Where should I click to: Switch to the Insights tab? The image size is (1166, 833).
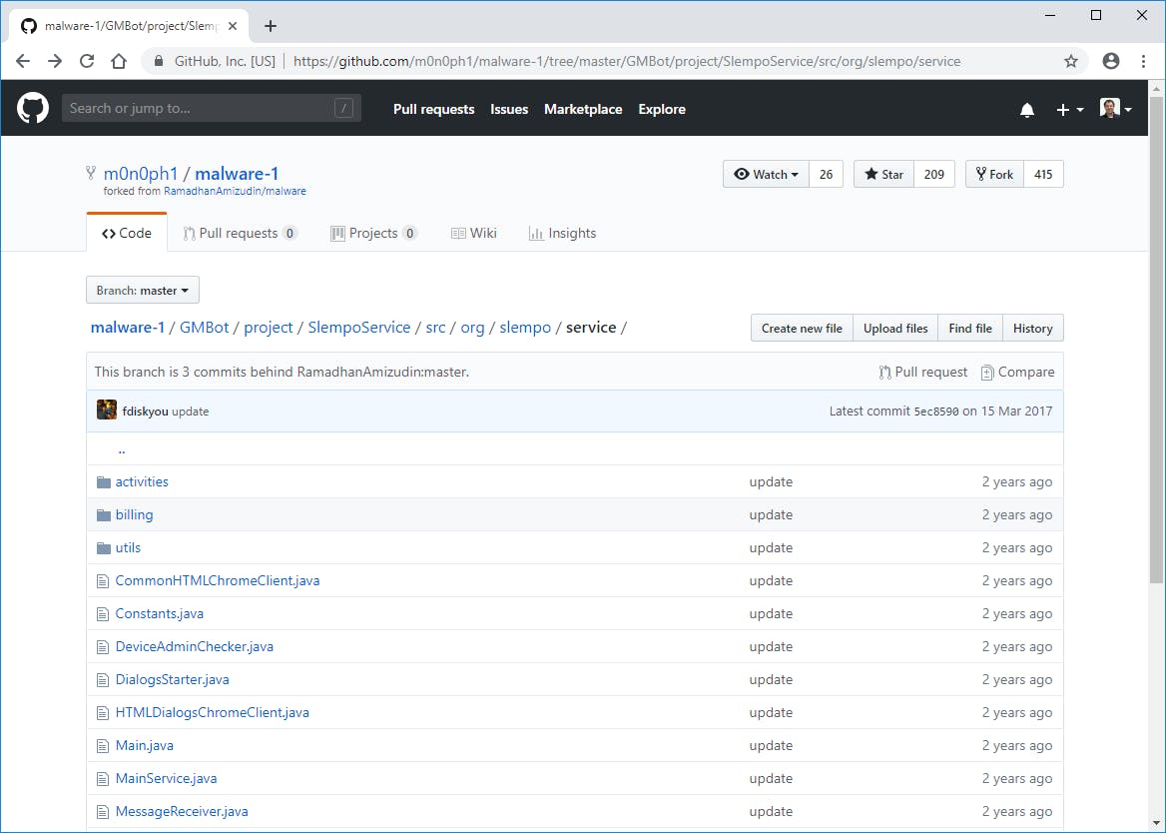pos(562,233)
